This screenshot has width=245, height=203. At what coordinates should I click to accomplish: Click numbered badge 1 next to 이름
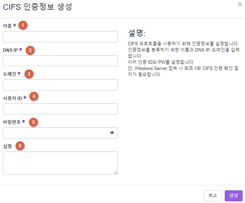tap(23, 25)
